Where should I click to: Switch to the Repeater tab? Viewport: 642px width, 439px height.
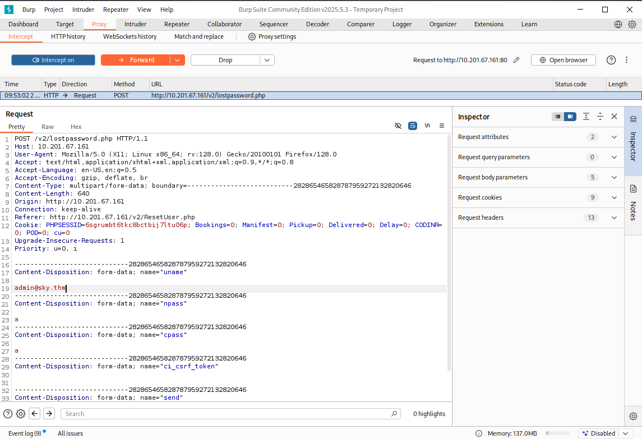(x=177, y=24)
